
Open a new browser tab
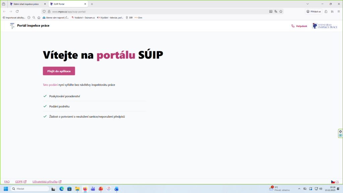pos(92,4)
